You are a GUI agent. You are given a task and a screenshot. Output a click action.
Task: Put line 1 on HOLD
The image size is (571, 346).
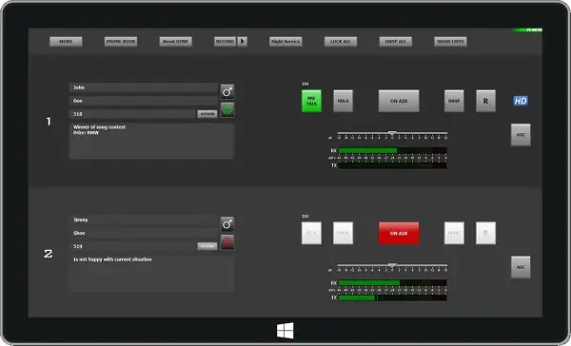pyautogui.click(x=343, y=101)
